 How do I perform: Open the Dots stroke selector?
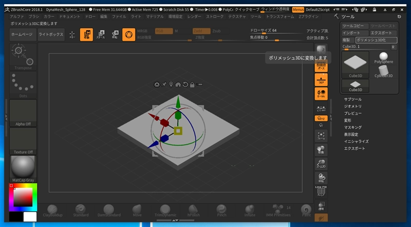(23, 85)
